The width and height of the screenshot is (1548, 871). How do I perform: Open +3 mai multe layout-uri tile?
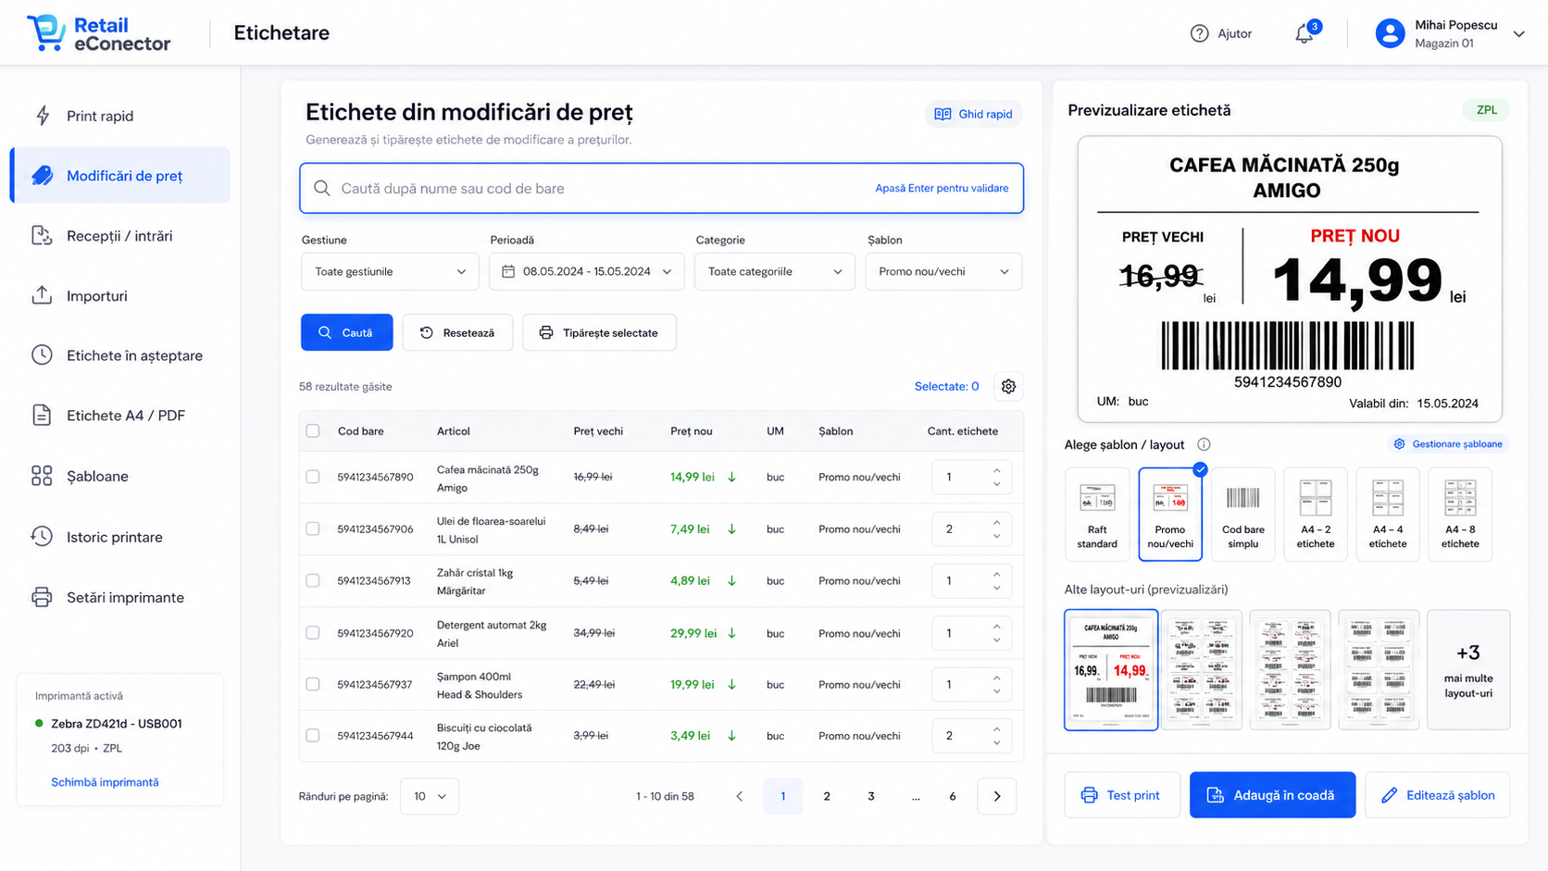tap(1468, 669)
